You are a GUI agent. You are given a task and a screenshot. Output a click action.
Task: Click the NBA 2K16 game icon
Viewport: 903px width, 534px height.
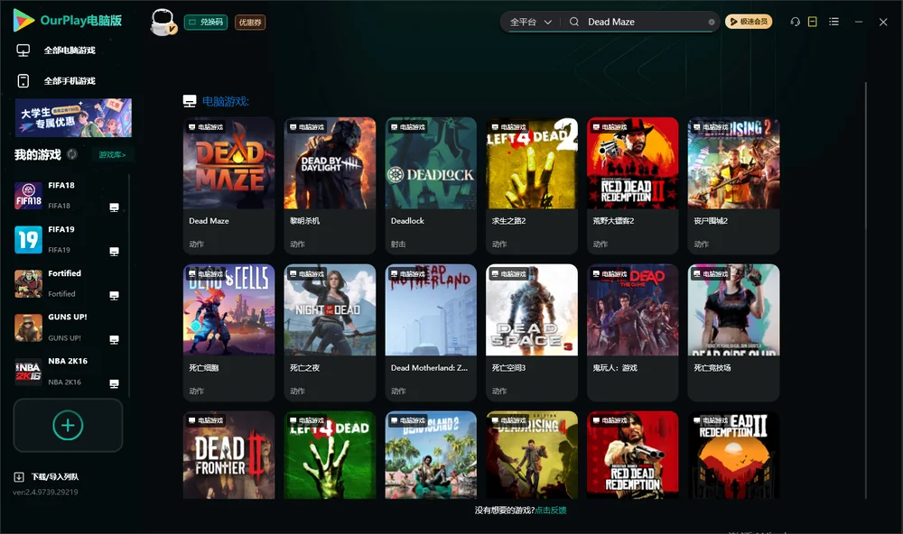pos(28,372)
